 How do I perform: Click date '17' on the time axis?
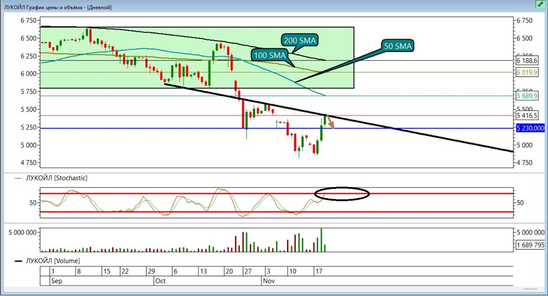tap(319, 271)
